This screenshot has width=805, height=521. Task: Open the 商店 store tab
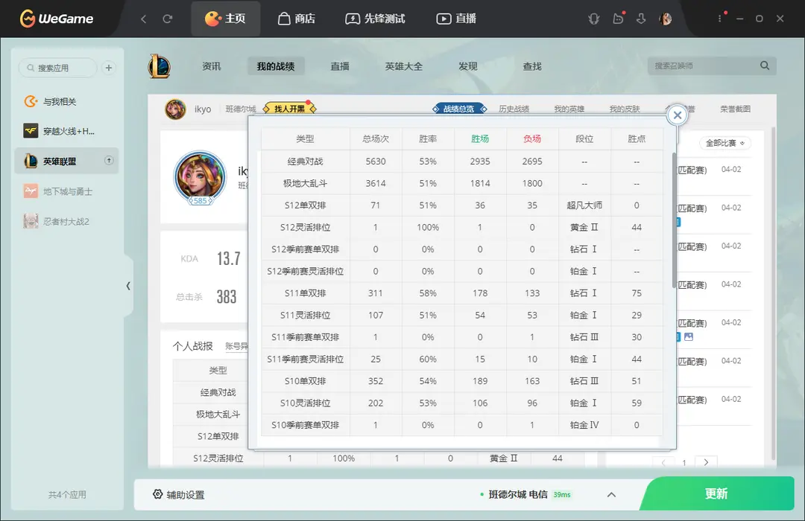coord(296,19)
